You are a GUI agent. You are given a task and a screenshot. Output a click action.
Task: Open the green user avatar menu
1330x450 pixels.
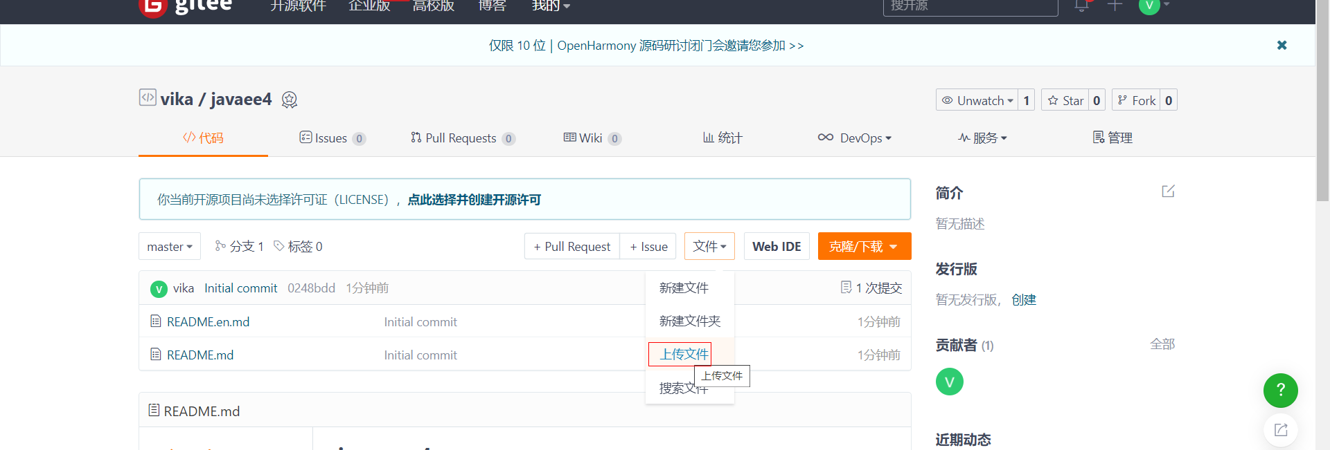click(x=1154, y=6)
